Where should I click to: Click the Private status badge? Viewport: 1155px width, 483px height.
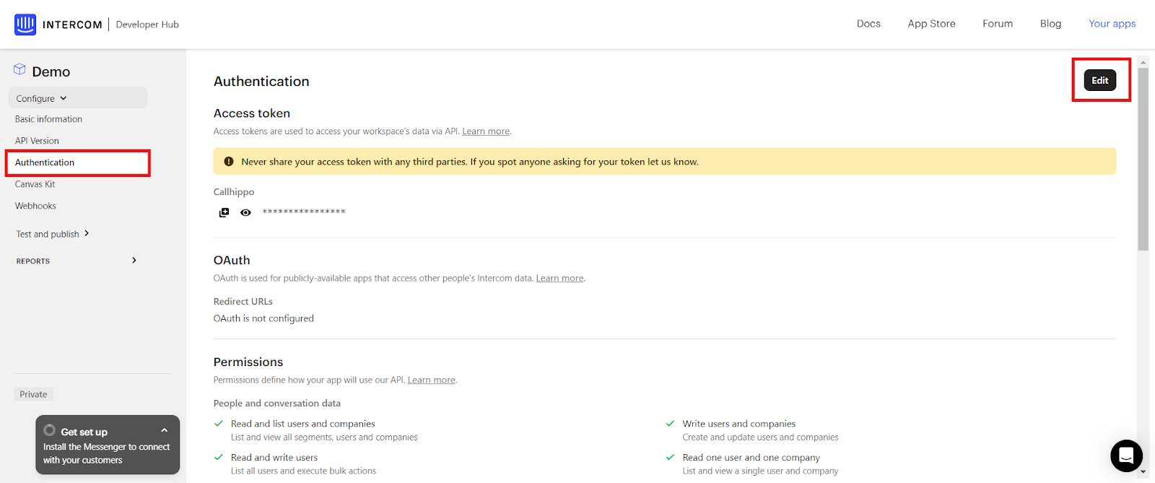[33, 394]
